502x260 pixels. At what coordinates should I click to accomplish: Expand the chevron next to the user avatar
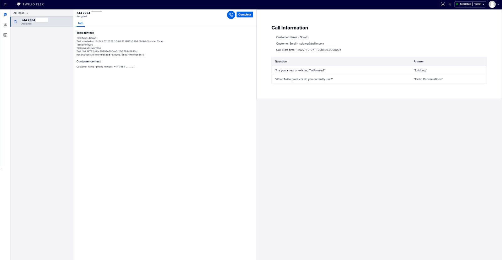pyautogui.click(x=498, y=4)
